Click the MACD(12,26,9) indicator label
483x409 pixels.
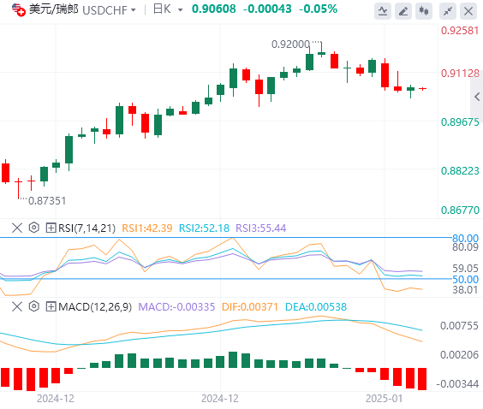pyautogui.click(x=95, y=307)
